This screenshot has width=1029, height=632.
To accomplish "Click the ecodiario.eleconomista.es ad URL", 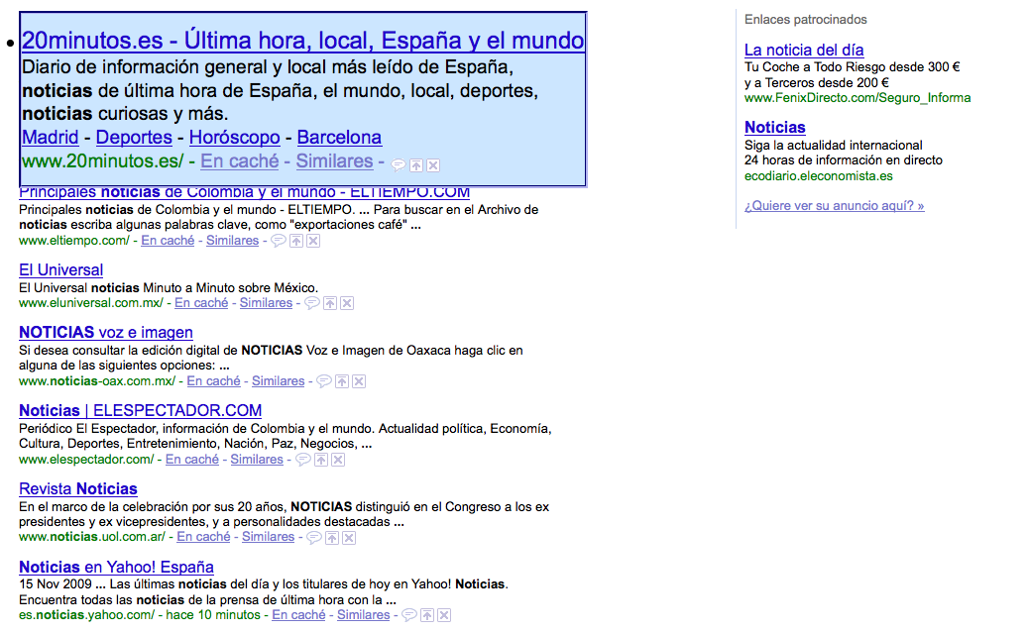I will [819, 175].
